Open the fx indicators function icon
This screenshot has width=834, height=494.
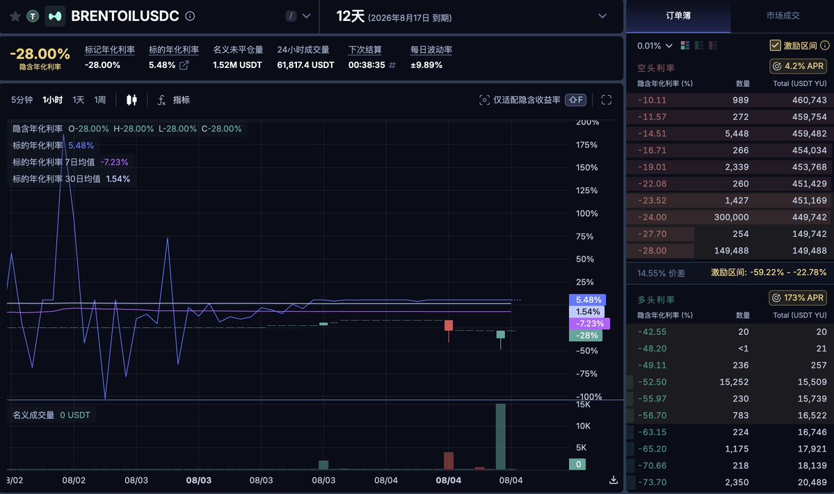(161, 100)
